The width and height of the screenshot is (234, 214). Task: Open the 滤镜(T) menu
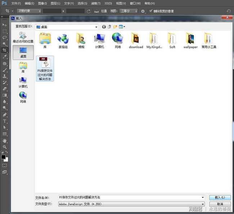[96, 3]
